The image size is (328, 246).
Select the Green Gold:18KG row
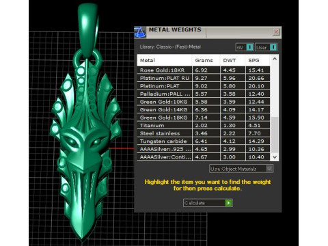tap(204, 118)
